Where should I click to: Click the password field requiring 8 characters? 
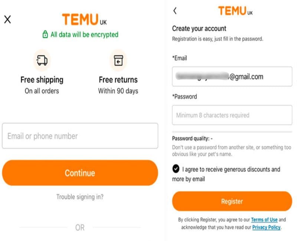point(232,115)
